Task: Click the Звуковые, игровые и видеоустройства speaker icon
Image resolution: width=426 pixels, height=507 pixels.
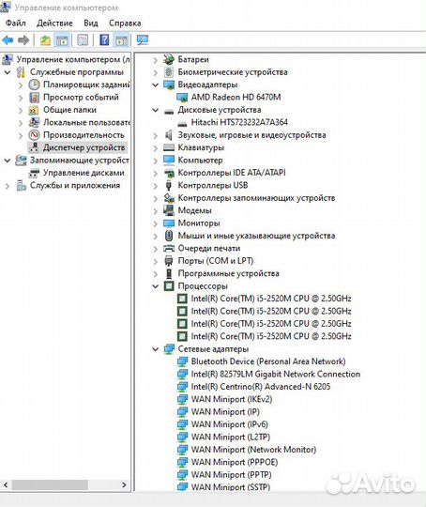Action: pyautogui.click(x=169, y=135)
